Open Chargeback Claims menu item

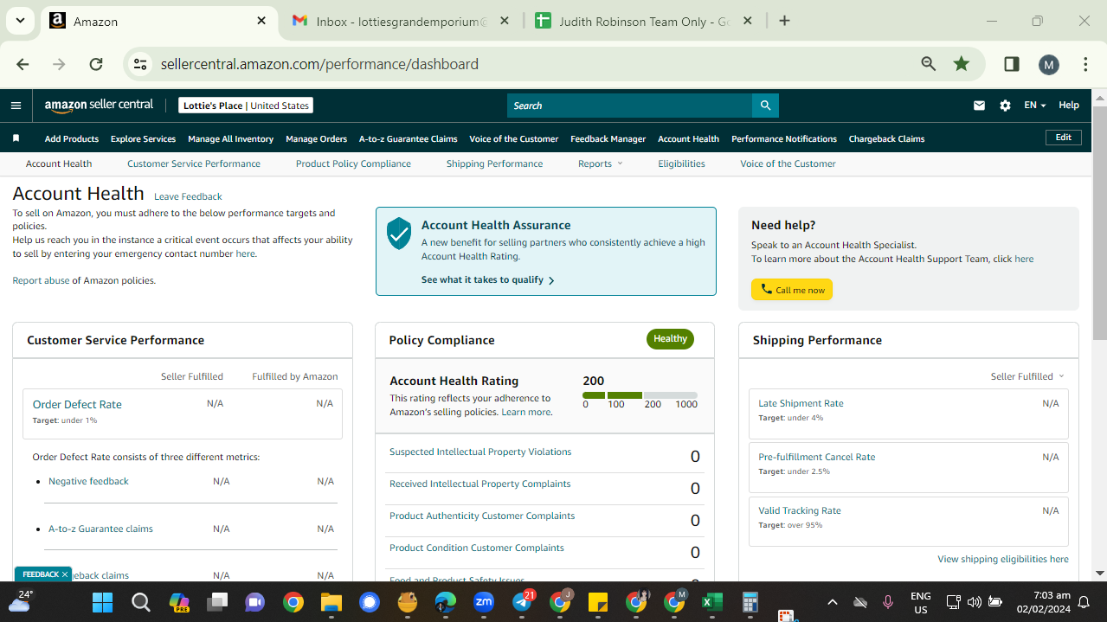(x=886, y=138)
